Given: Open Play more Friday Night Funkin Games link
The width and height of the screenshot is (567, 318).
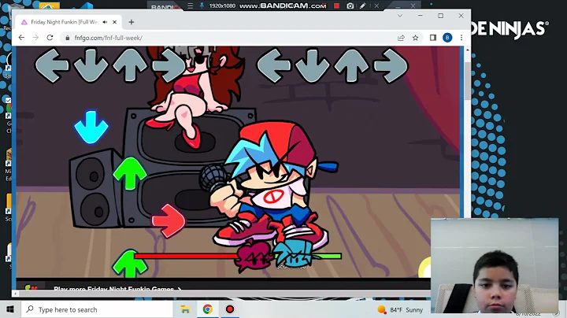Looking at the screenshot, I should [117, 288].
